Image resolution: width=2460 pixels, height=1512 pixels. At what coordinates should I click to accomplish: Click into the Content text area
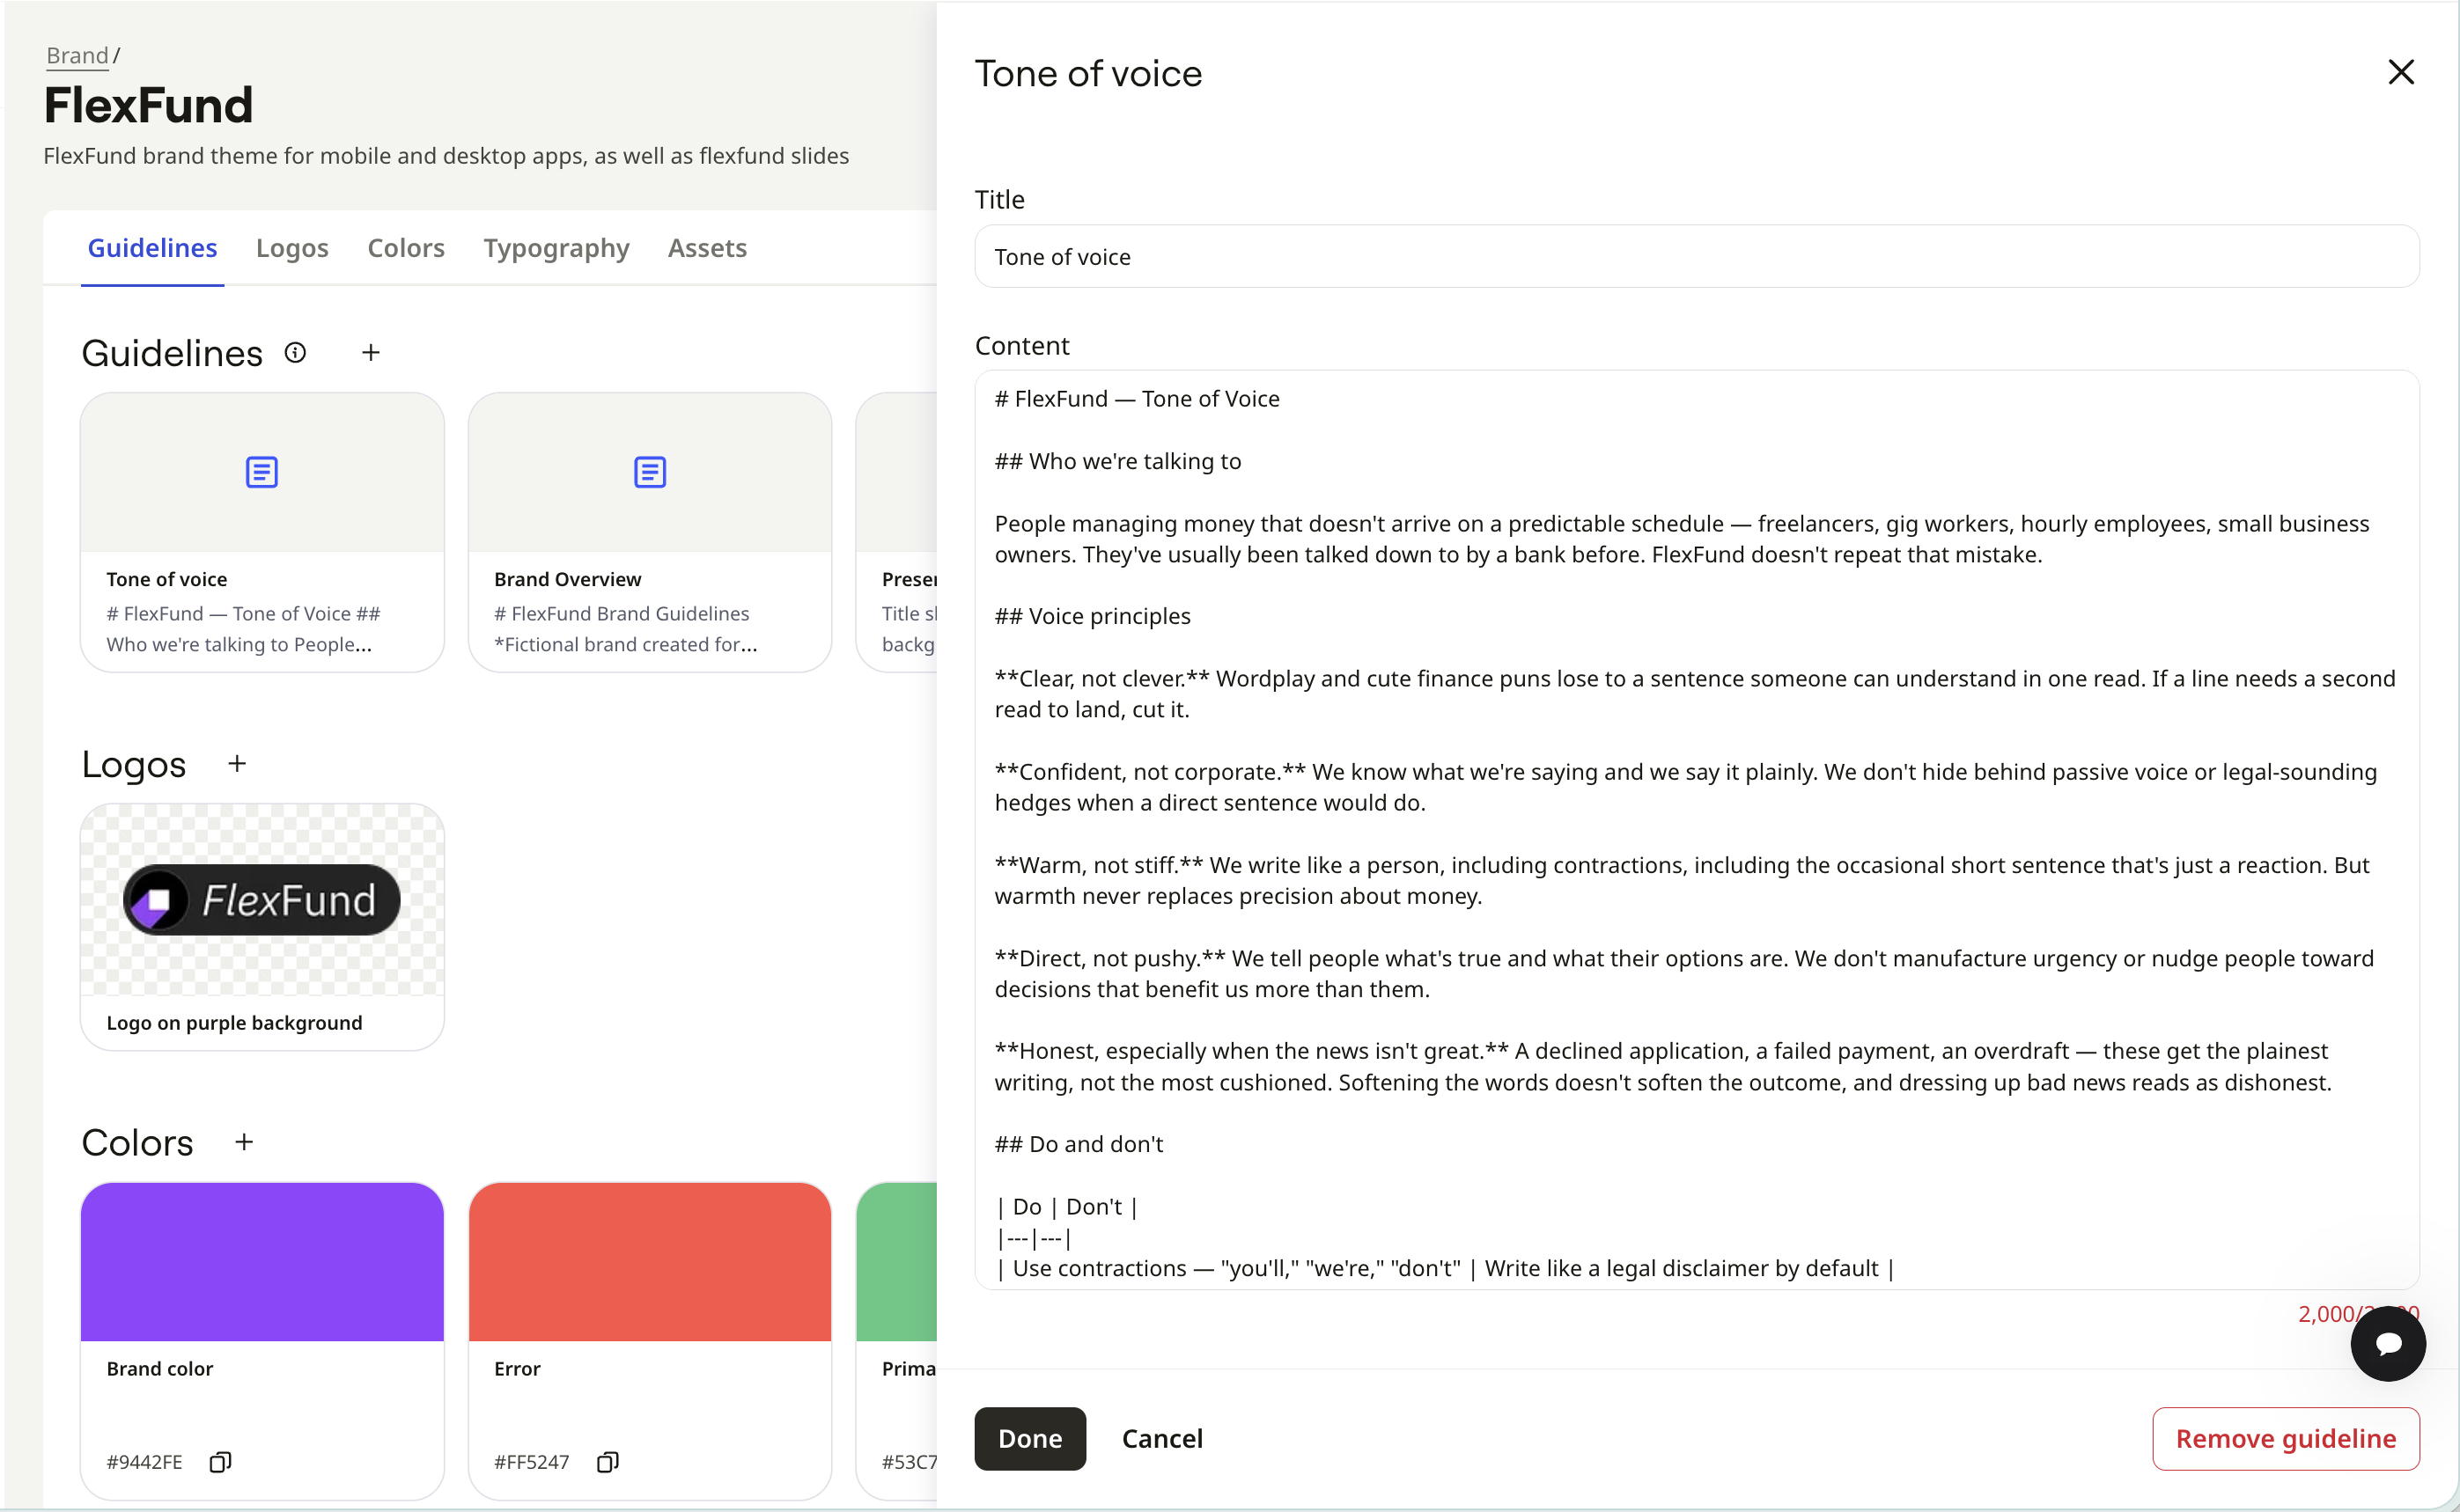click(x=1697, y=829)
